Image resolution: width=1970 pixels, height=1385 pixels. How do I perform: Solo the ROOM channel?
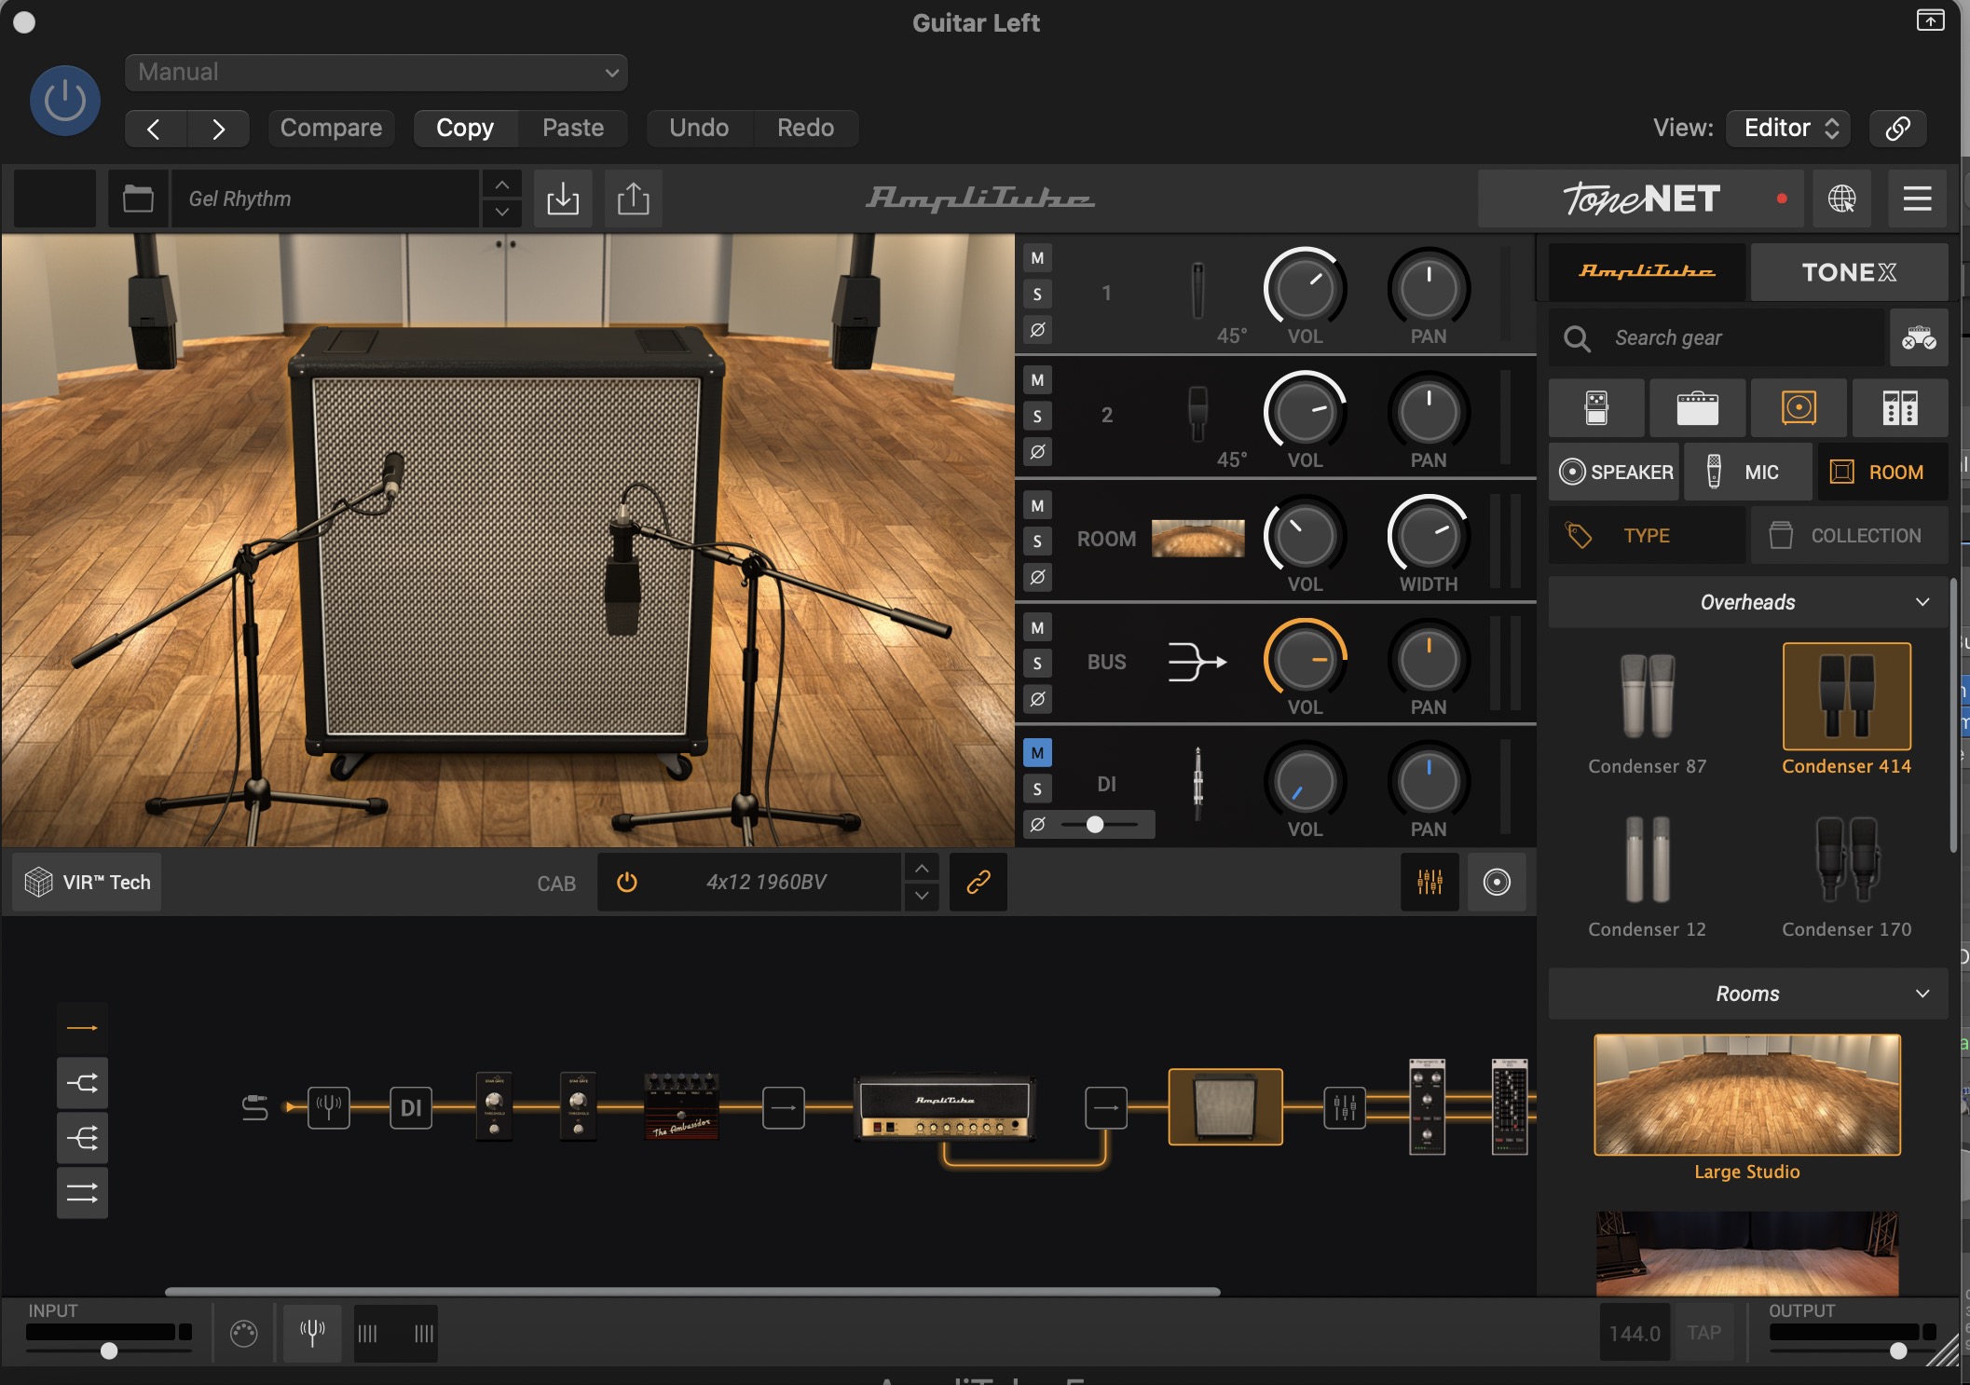[1037, 542]
